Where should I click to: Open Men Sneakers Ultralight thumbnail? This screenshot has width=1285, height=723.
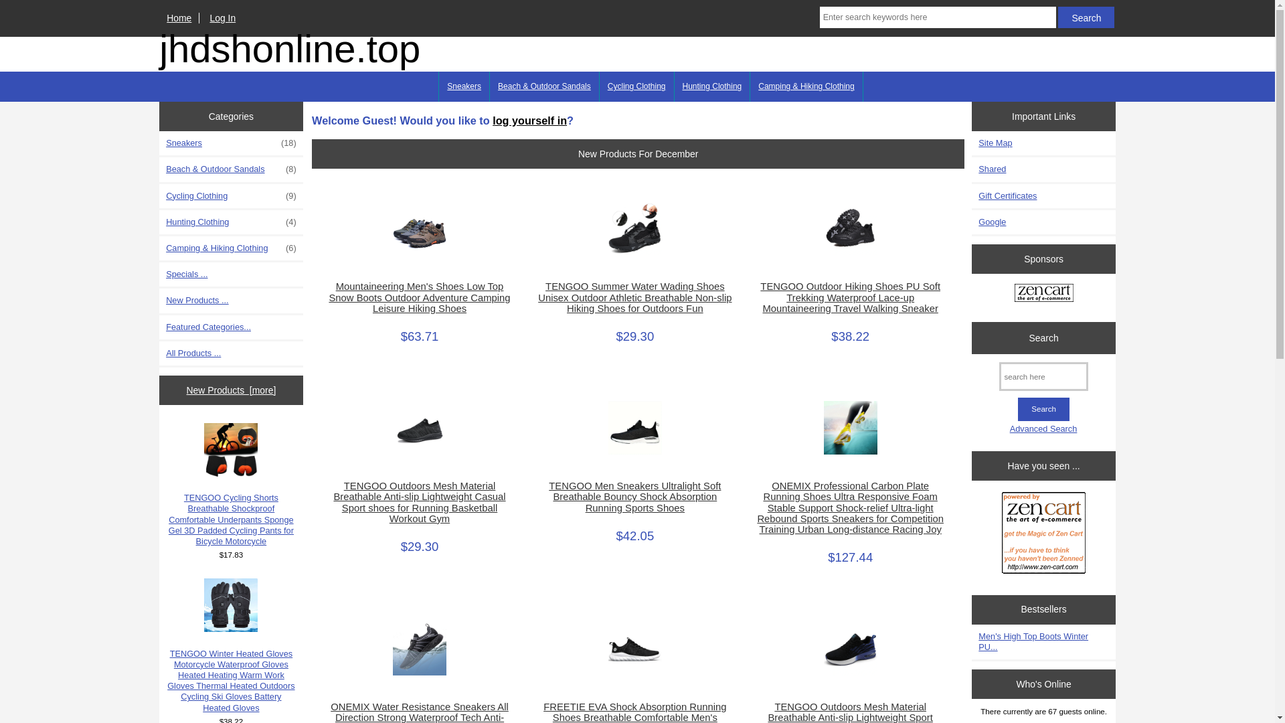pyautogui.click(x=635, y=428)
